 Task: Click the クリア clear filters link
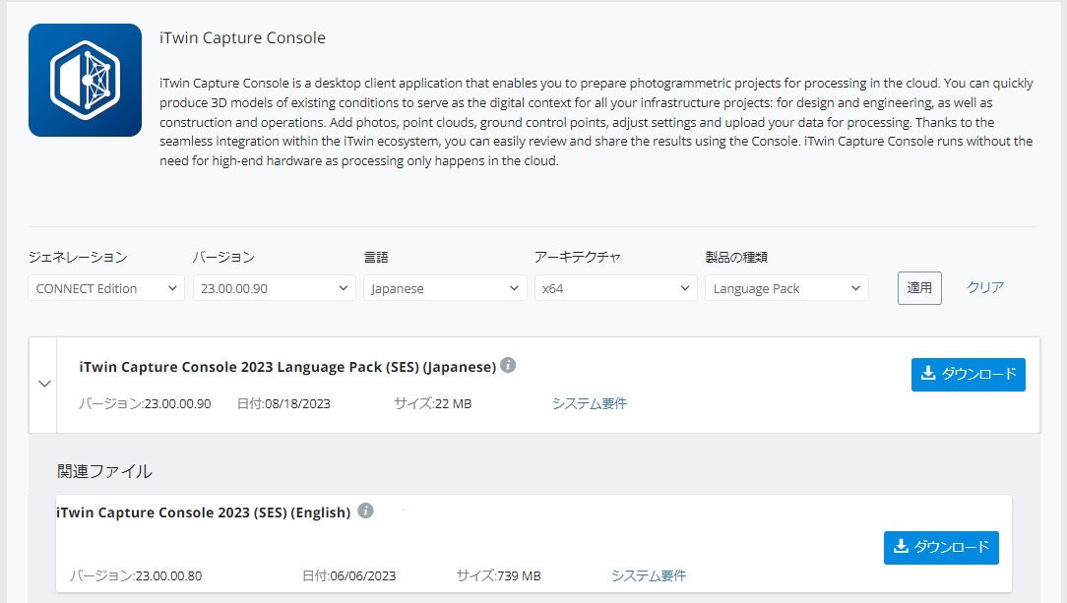click(984, 287)
